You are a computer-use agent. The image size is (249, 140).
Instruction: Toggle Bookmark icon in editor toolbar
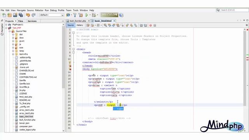(x=135, y=25)
